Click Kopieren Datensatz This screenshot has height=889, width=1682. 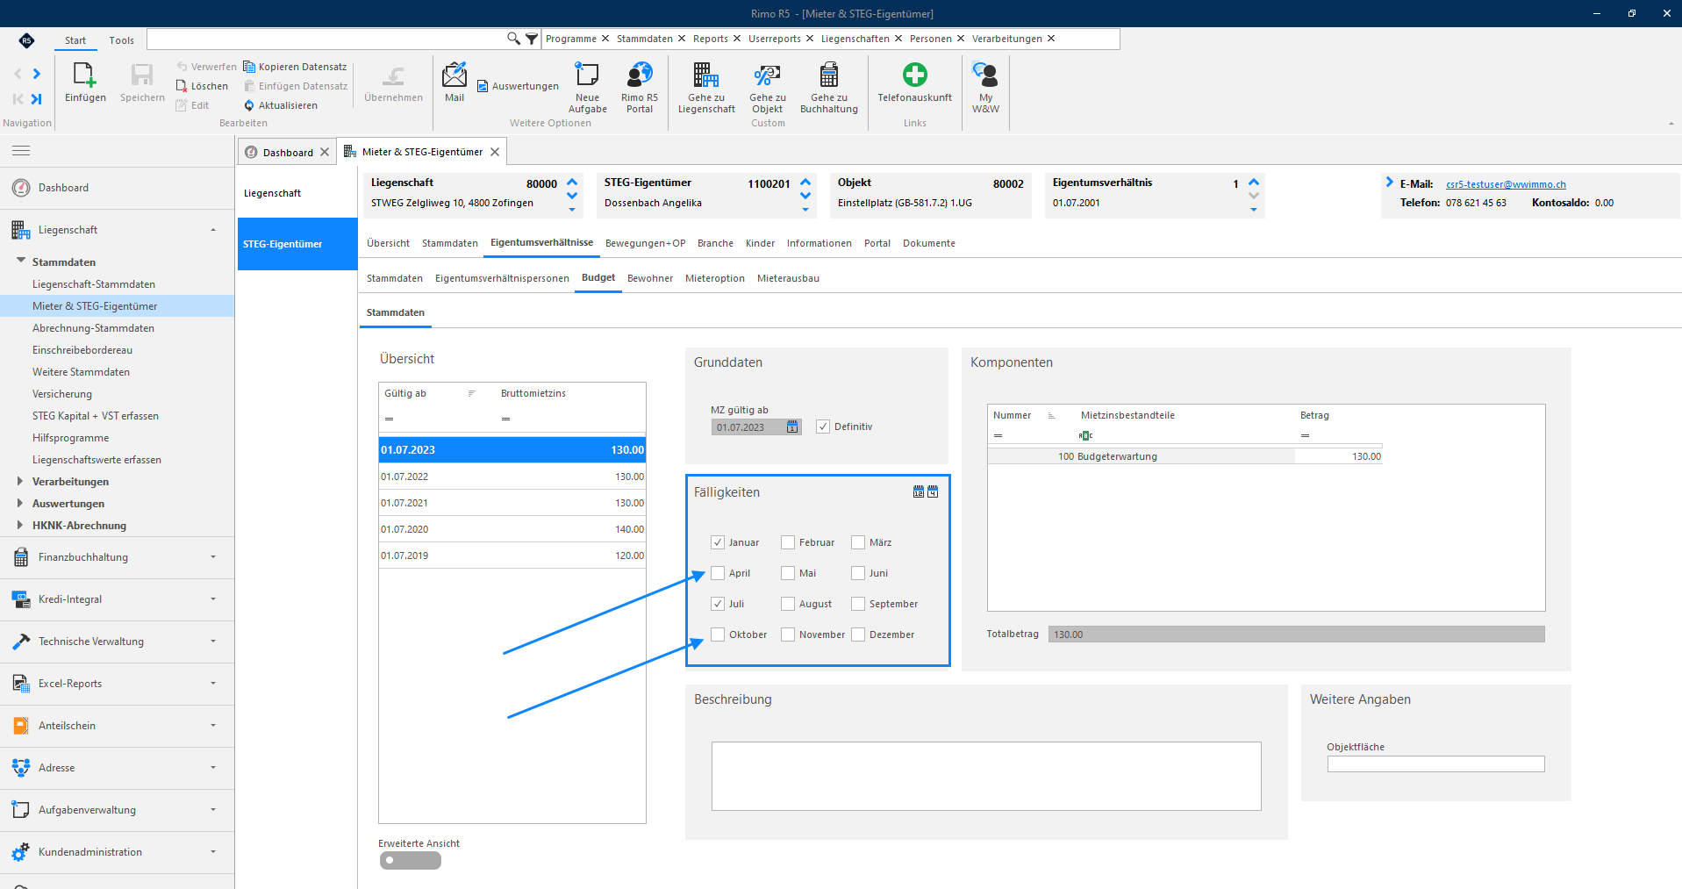point(295,67)
